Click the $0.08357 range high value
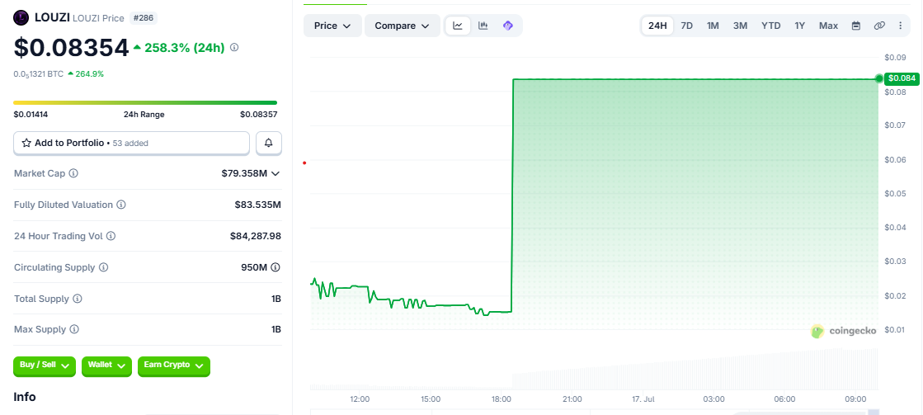Viewport: 923px width, 415px height. (258, 115)
